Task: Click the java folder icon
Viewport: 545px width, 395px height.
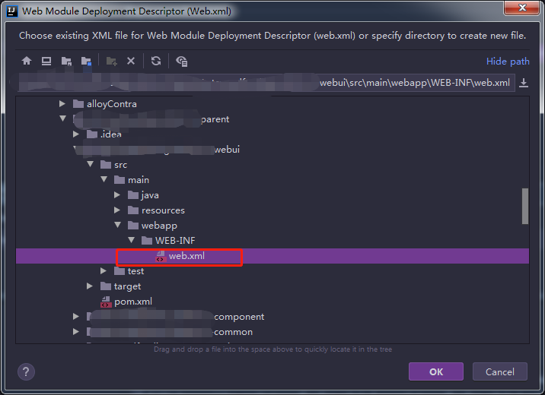Action: pos(133,195)
